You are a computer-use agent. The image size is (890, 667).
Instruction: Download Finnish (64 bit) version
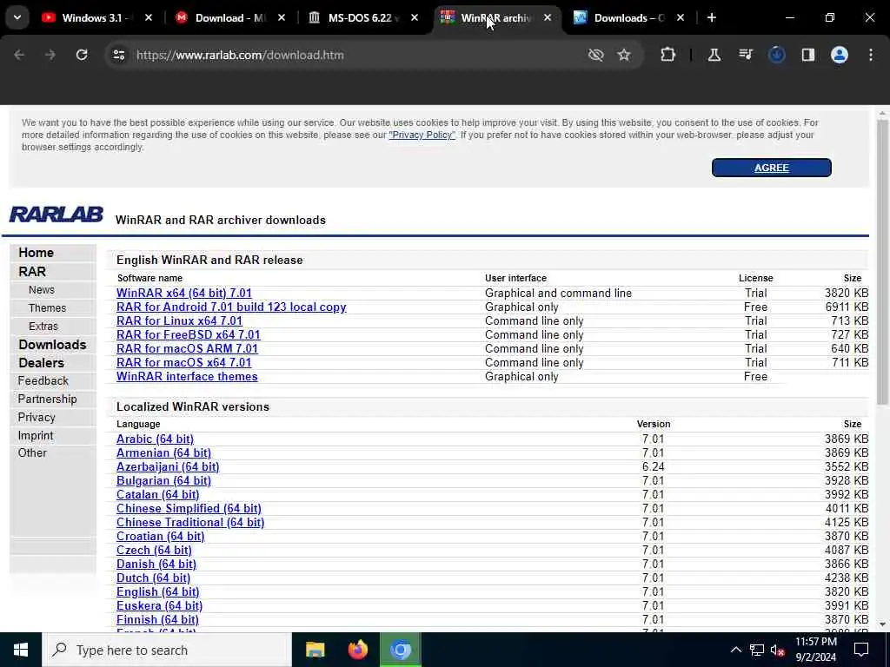(x=157, y=620)
